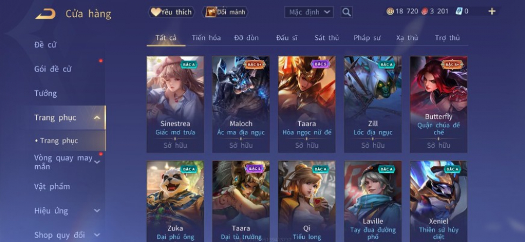525x242 pixels.
Task: Click the heart icon in Yêu thích
Action: 155,12
